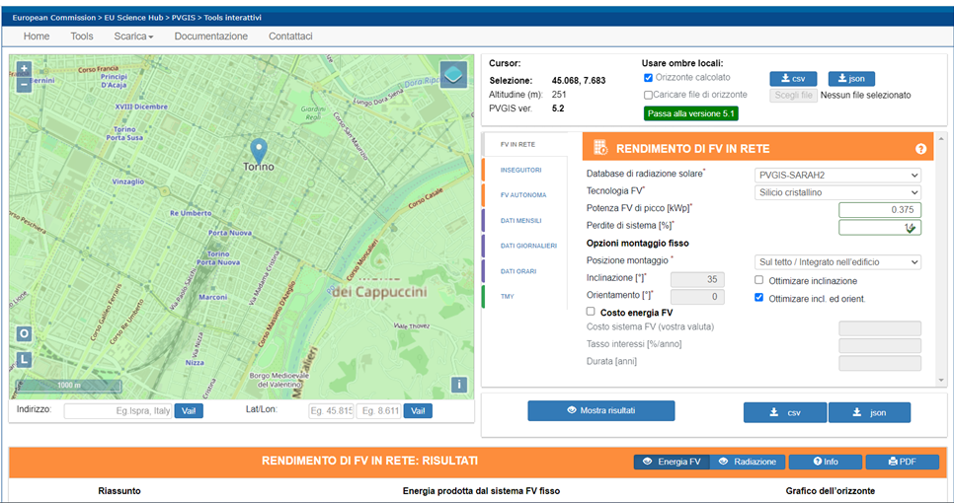Download horizon data as csv
Image resolution: width=954 pixels, height=503 pixels.
793,78
